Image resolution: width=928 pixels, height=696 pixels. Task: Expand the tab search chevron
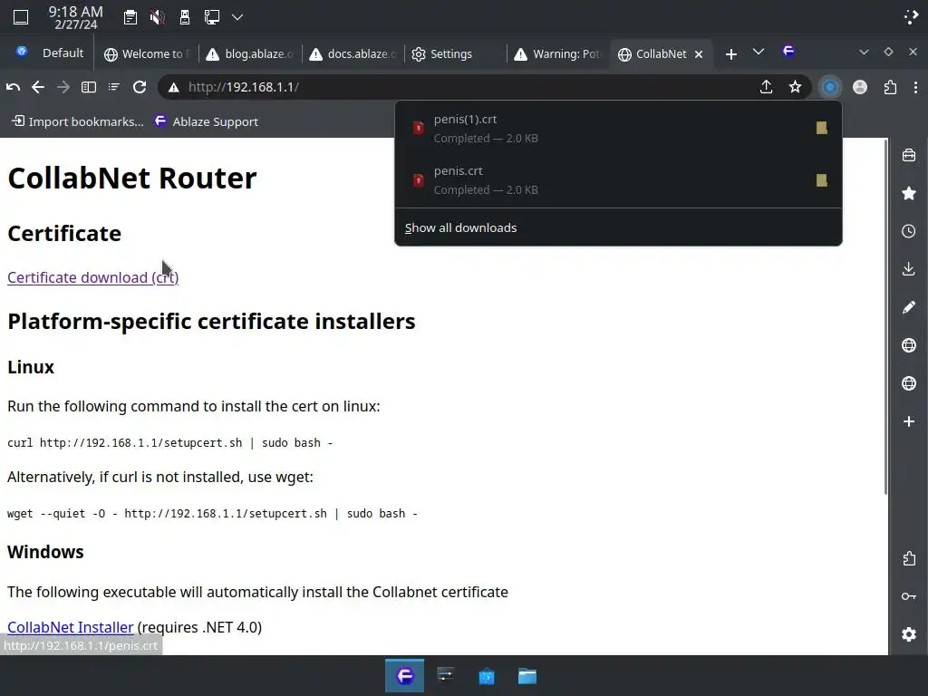coord(759,52)
